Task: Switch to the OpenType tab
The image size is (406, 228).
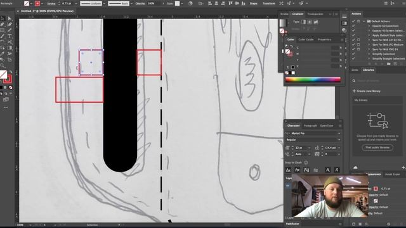Action: pyautogui.click(x=327, y=125)
